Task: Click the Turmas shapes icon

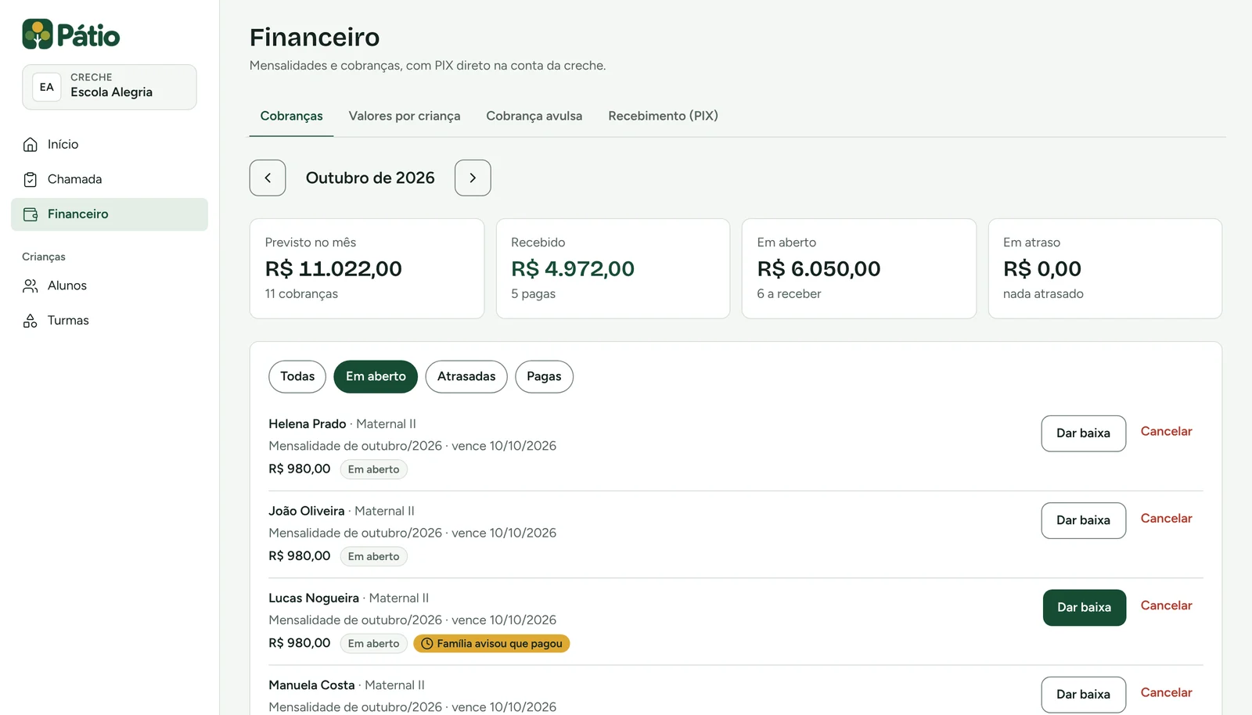Action: (31, 321)
